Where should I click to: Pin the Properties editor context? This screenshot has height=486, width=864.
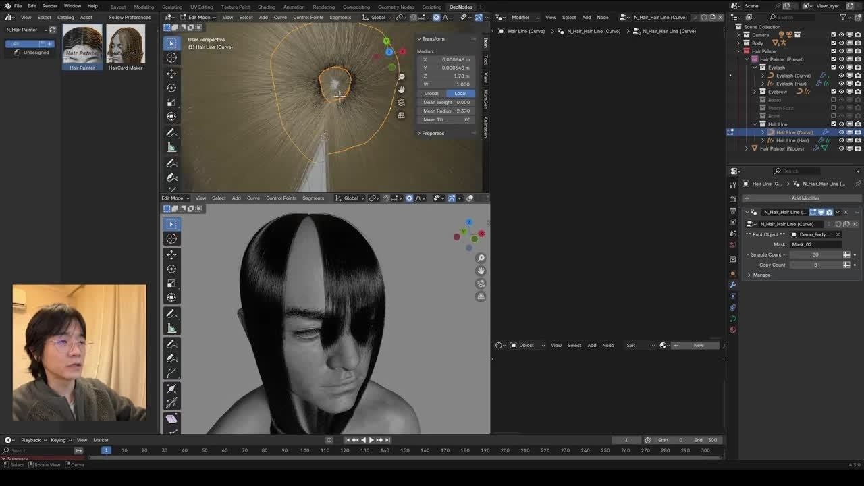coord(857,184)
